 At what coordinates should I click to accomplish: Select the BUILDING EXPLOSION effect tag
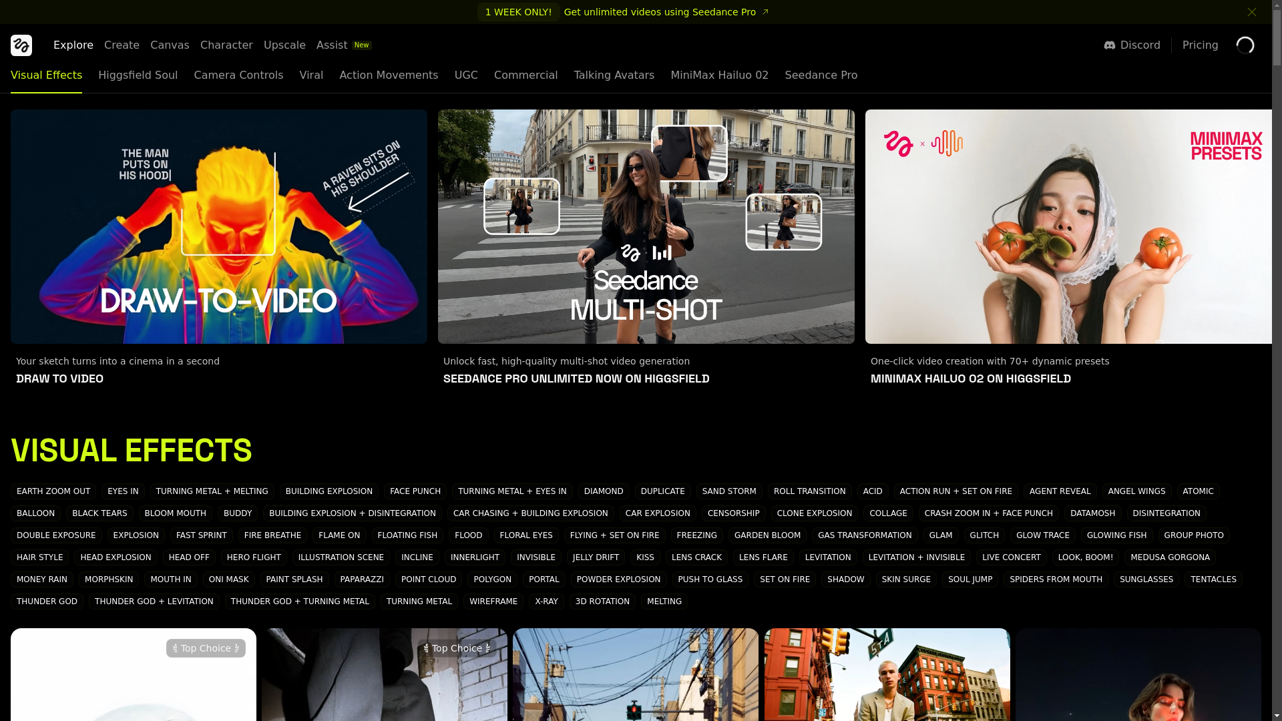(329, 491)
